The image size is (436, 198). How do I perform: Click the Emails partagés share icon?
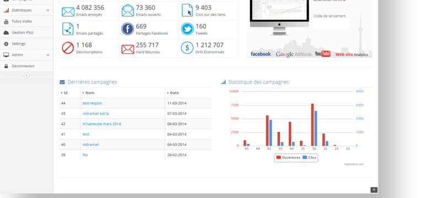[68, 29]
